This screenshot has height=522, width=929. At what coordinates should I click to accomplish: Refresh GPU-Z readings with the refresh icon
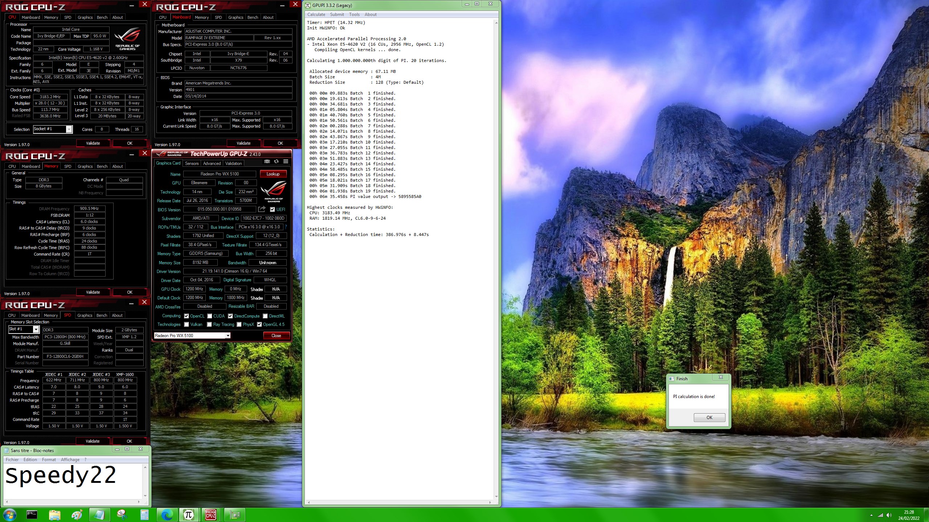pyautogui.click(x=277, y=162)
